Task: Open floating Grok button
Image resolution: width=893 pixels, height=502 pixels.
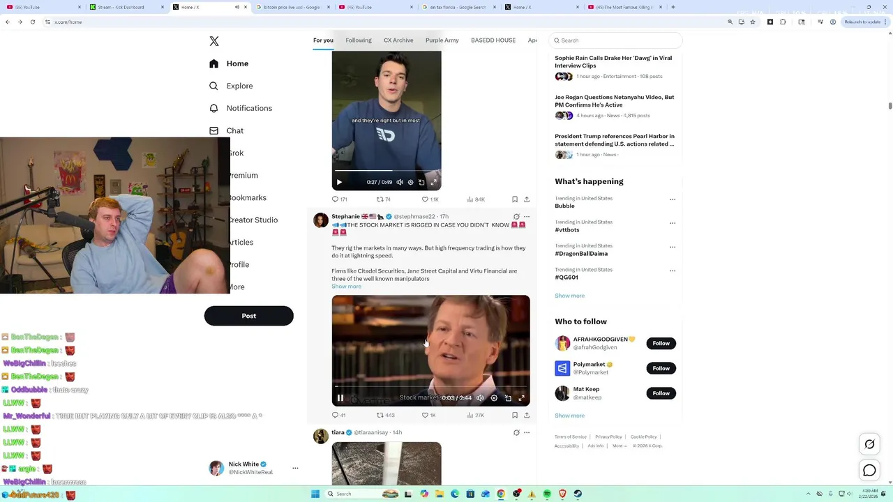Action: coord(869,444)
